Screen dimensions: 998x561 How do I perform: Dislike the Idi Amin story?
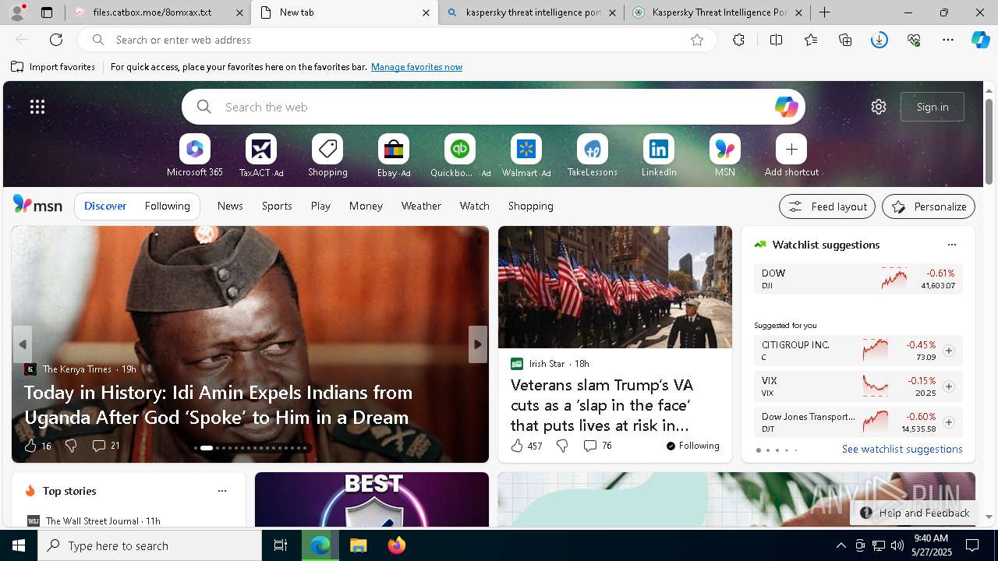click(x=71, y=446)
